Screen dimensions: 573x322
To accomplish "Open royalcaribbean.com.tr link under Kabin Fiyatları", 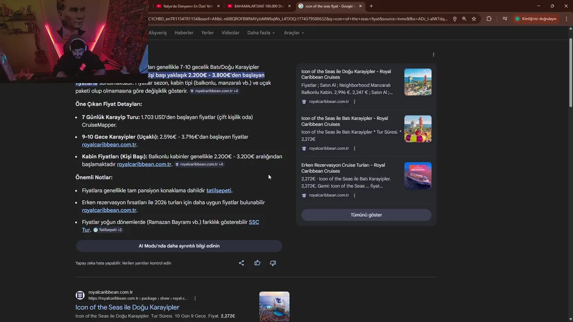I will click(144, 164).
